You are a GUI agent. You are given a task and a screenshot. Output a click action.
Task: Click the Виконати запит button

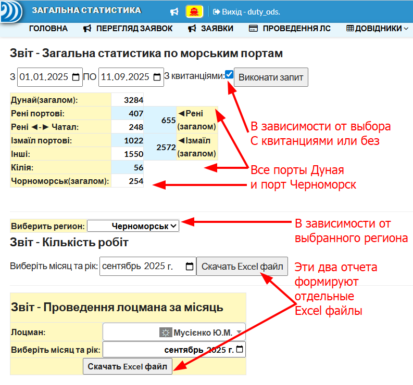pyautogui.click(x=271, y=77)
